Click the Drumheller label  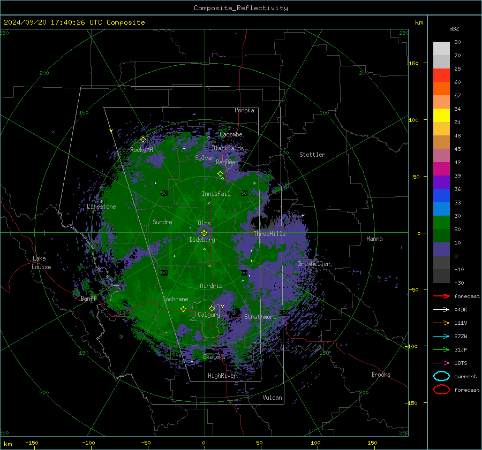314,264
